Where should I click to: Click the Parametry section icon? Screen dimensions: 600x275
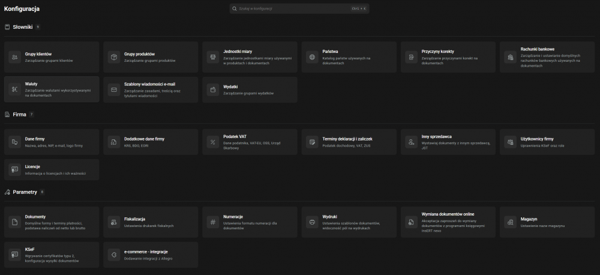coord(7,192)
